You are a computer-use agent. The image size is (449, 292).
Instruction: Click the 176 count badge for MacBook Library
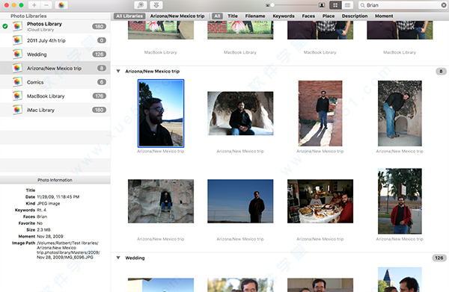coord(99,96)
